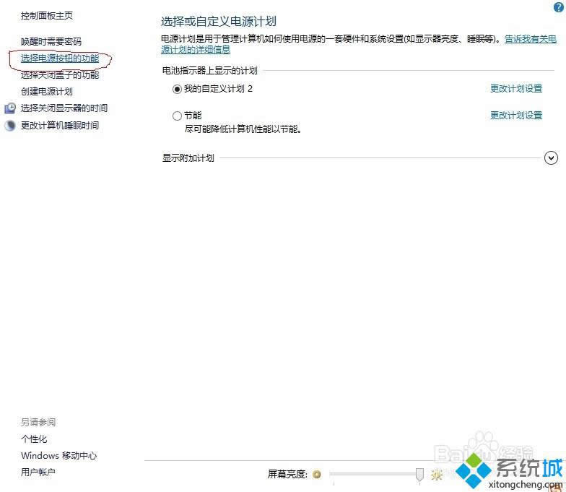The height and width of the screenshot is (492, 566).
Task: Click the monitor clock icon beside 选择关闭显示器的时间
Action: tap(10, 108)
